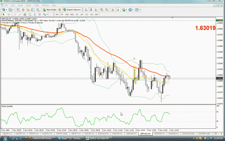Set timeframe to D1
This screenshot has height=141, width=225.
point(87,14)
